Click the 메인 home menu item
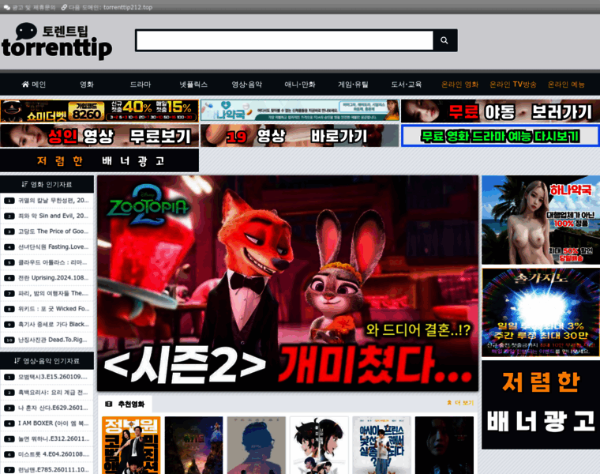 point(34,85)
